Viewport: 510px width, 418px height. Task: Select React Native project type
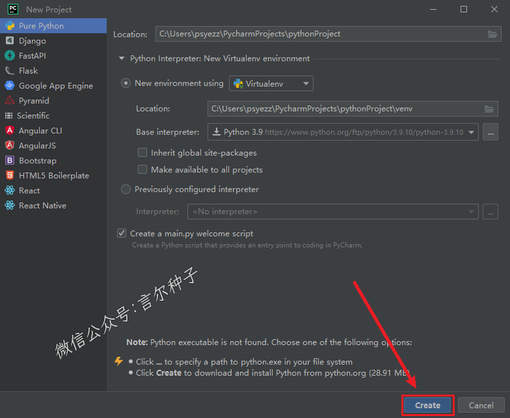point(53,206)
